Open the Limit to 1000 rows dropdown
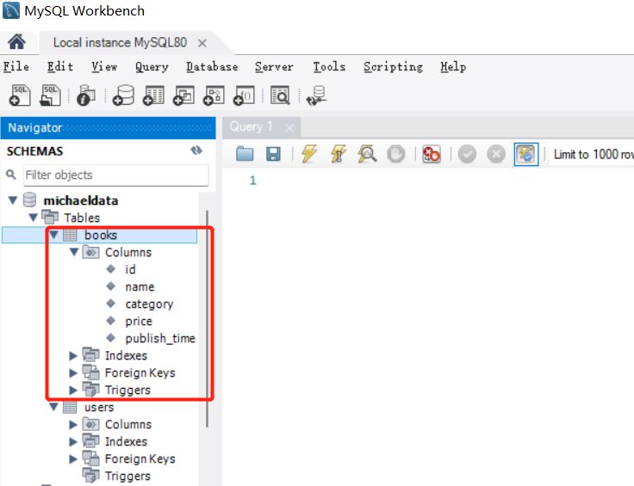The image size is (634, 486). click(x=592, y=154)
